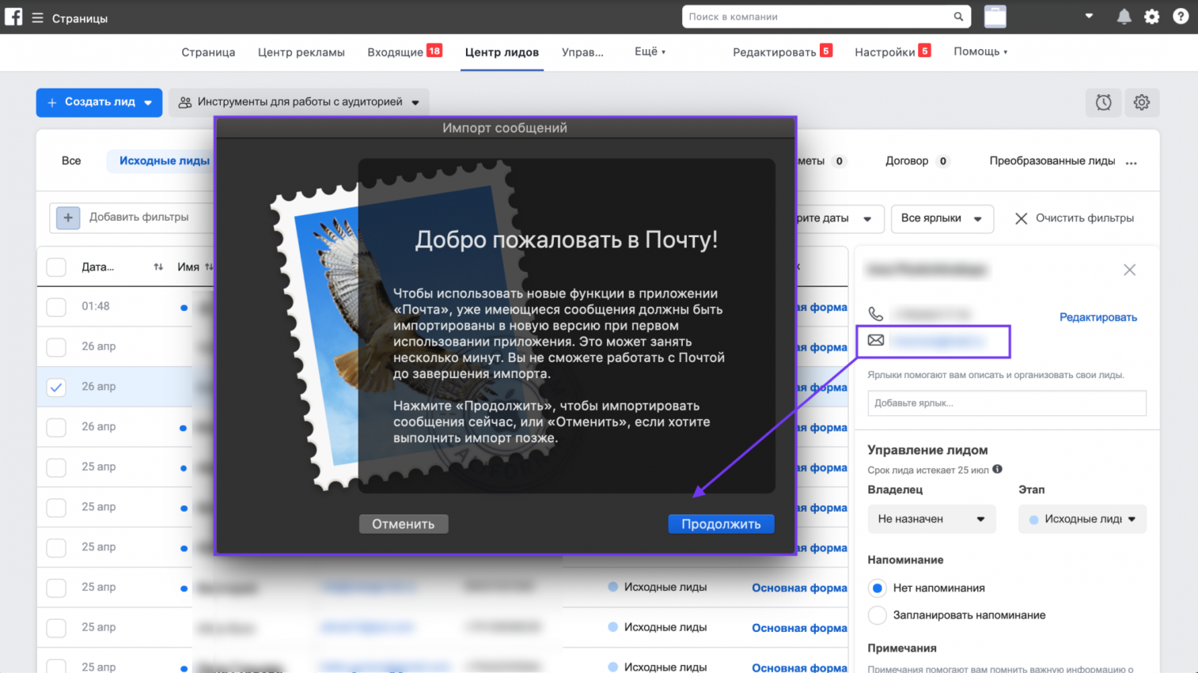Click Отменить in the import dialog
This screenshot has width=1198, height=673.
[404, 524]
